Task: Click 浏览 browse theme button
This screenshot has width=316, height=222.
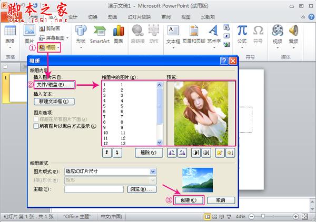Action: (x=142, y=189)
